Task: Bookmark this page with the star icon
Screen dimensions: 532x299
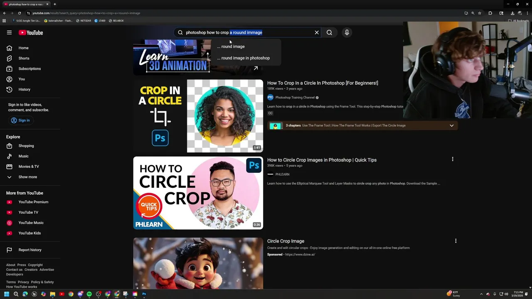Action: [480, 13]
